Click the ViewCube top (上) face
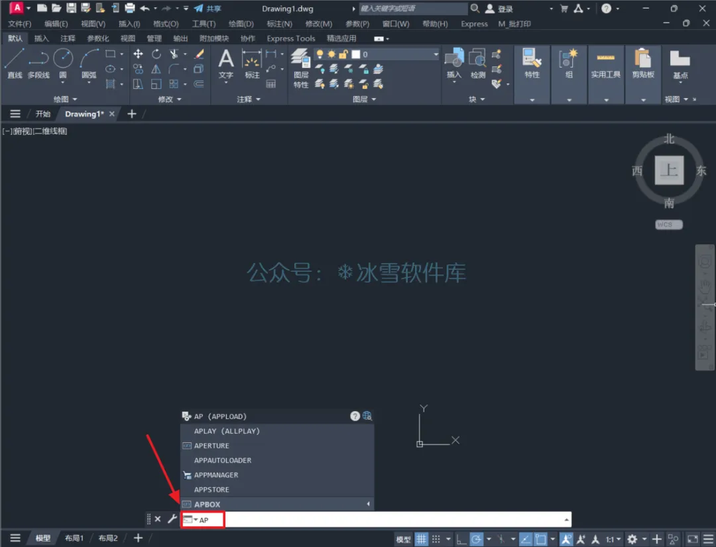Screen dimensions: 716x547 (x=669, y=170)
